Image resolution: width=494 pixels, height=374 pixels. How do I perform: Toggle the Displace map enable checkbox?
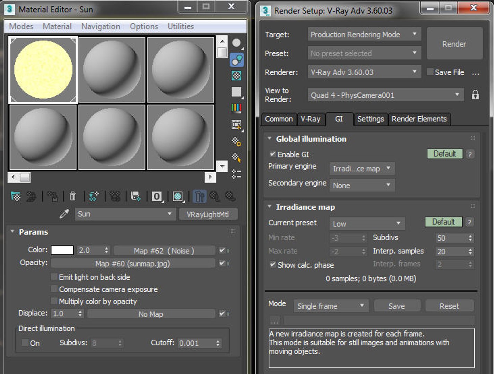click(222, 313)
